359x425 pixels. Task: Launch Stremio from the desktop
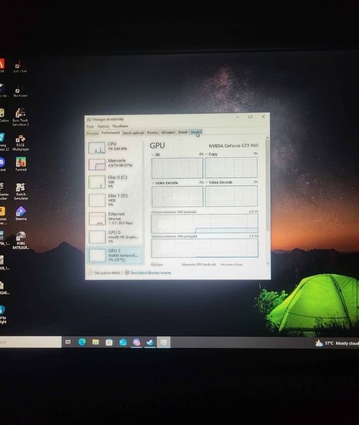tap(21, 213)
